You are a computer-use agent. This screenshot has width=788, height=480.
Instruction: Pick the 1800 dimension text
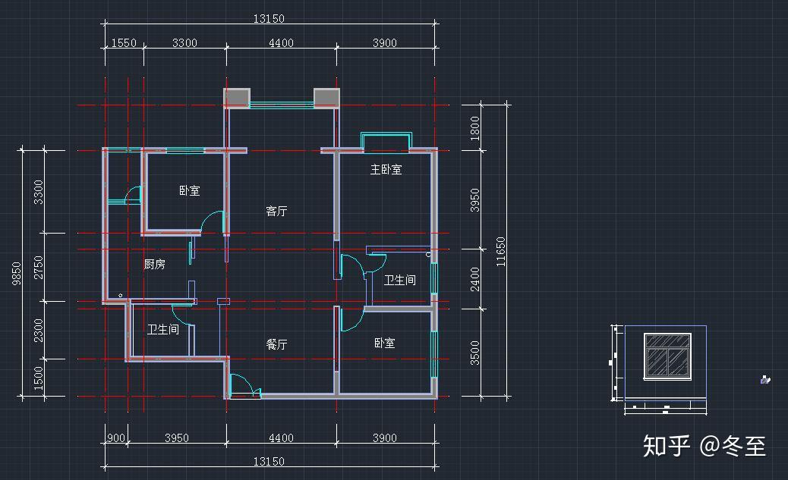[475, 128]
